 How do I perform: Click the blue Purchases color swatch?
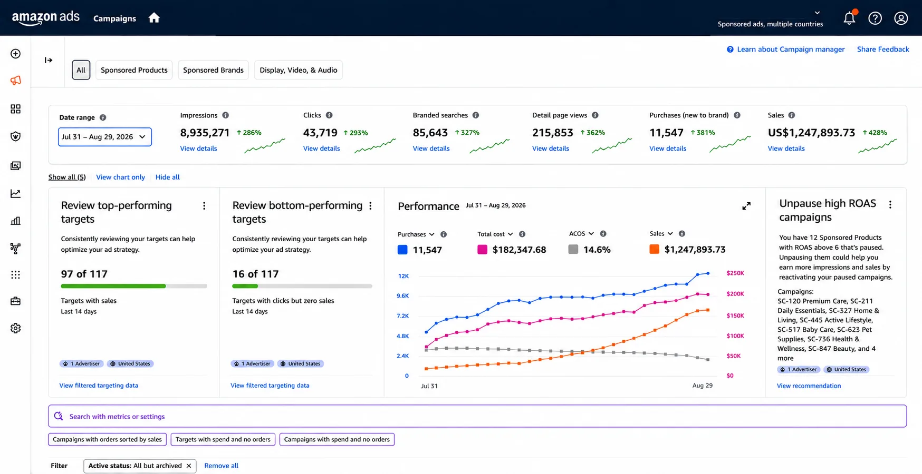click(x=402, y=250)
